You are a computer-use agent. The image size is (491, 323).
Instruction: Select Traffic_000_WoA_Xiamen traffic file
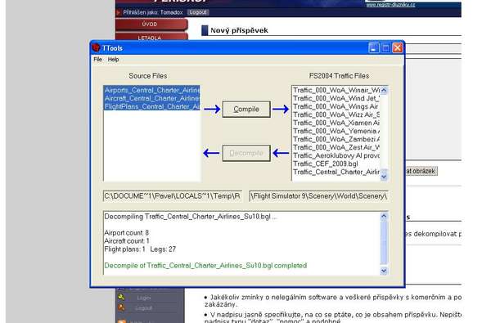tap(336, 123)
